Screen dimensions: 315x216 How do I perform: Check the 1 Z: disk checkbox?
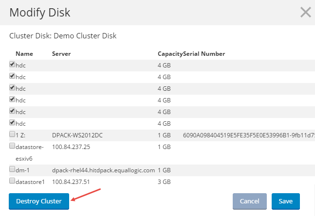12,134
